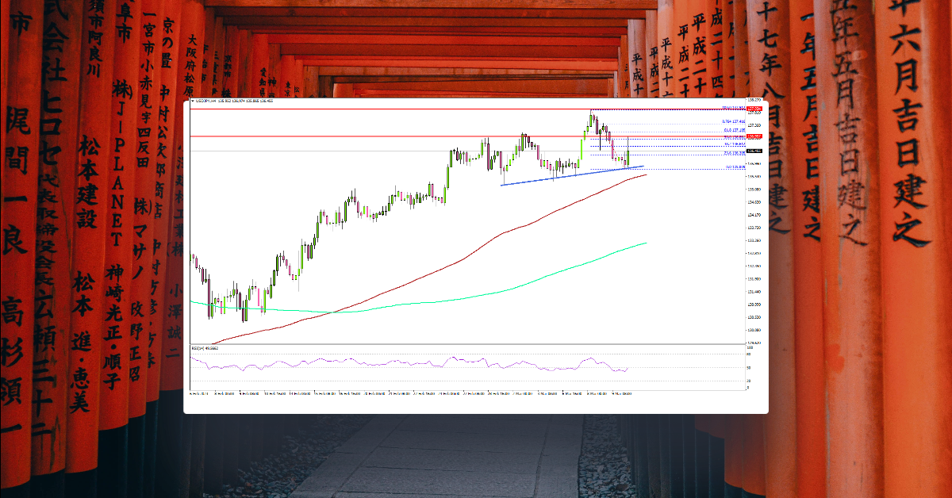The height and width of the screenshot is (498, 952).
Task: Select the red Bid price tag 136.952
Action: pos(754,136)
